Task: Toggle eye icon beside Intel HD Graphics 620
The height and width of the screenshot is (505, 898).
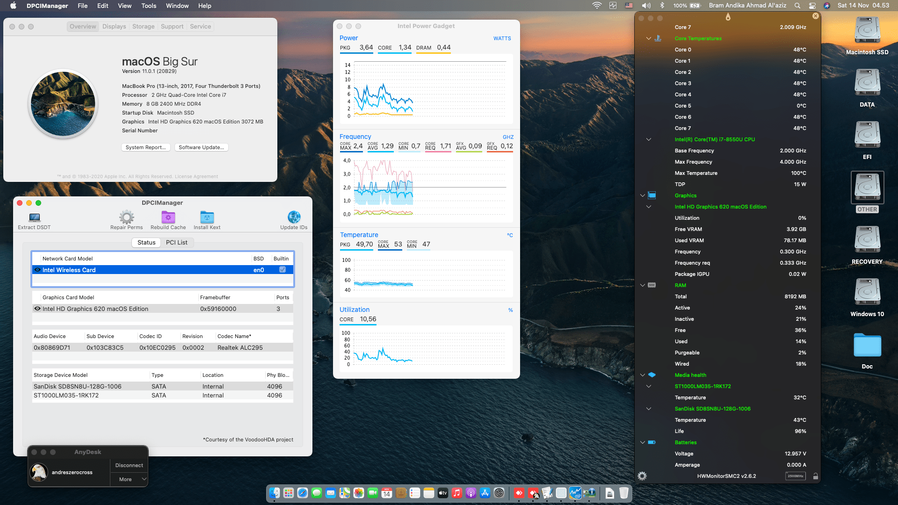Action: pos(37,309)
